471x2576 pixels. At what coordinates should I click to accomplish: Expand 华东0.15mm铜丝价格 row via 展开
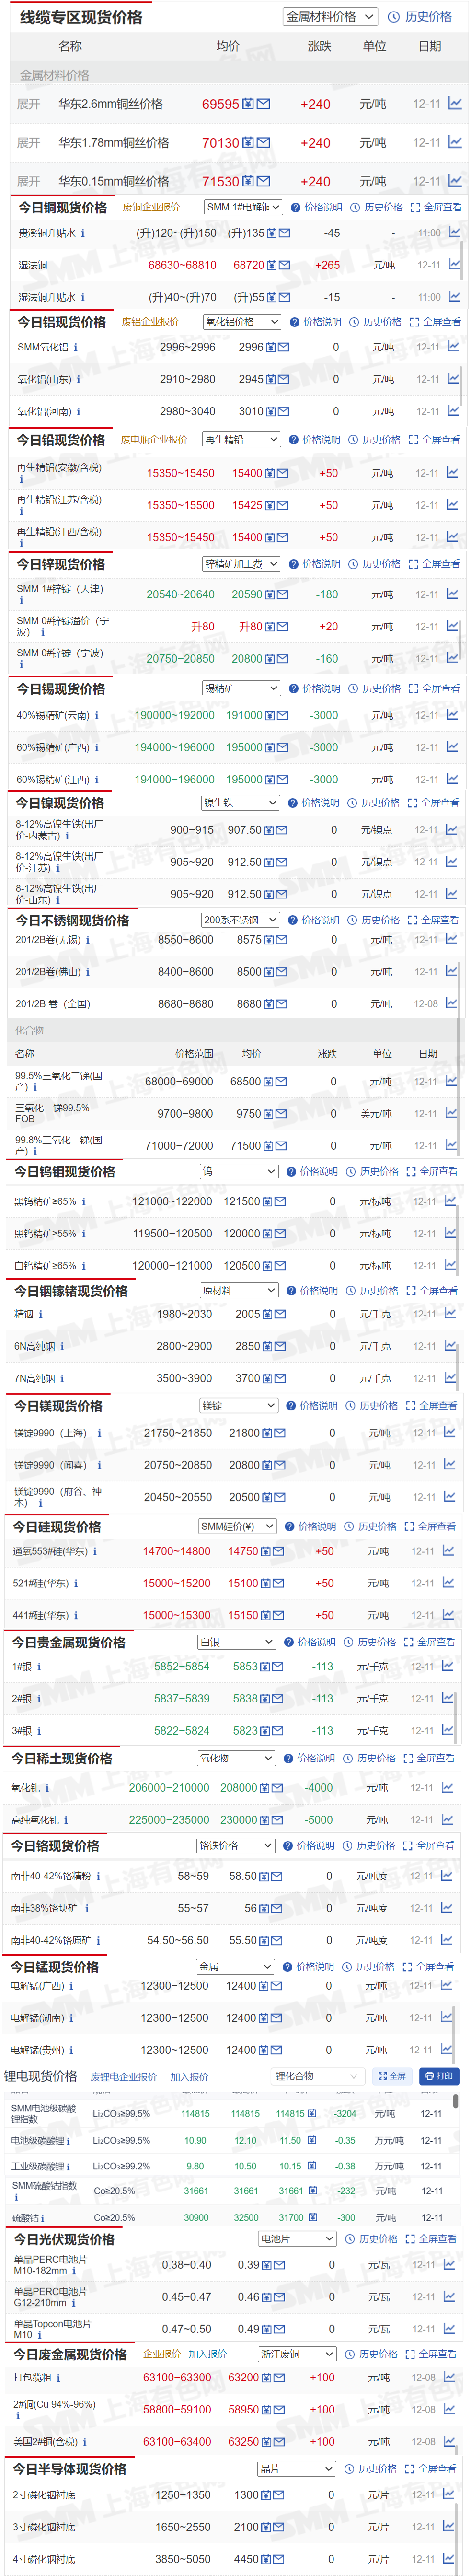pos(29,182)
